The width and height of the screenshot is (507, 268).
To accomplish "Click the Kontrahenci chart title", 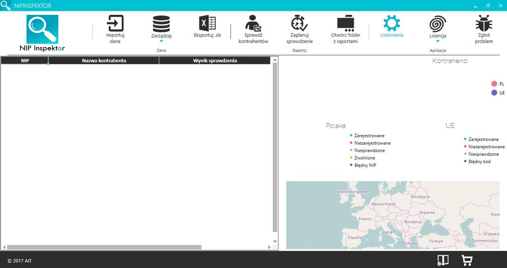I will pos(450,61).
